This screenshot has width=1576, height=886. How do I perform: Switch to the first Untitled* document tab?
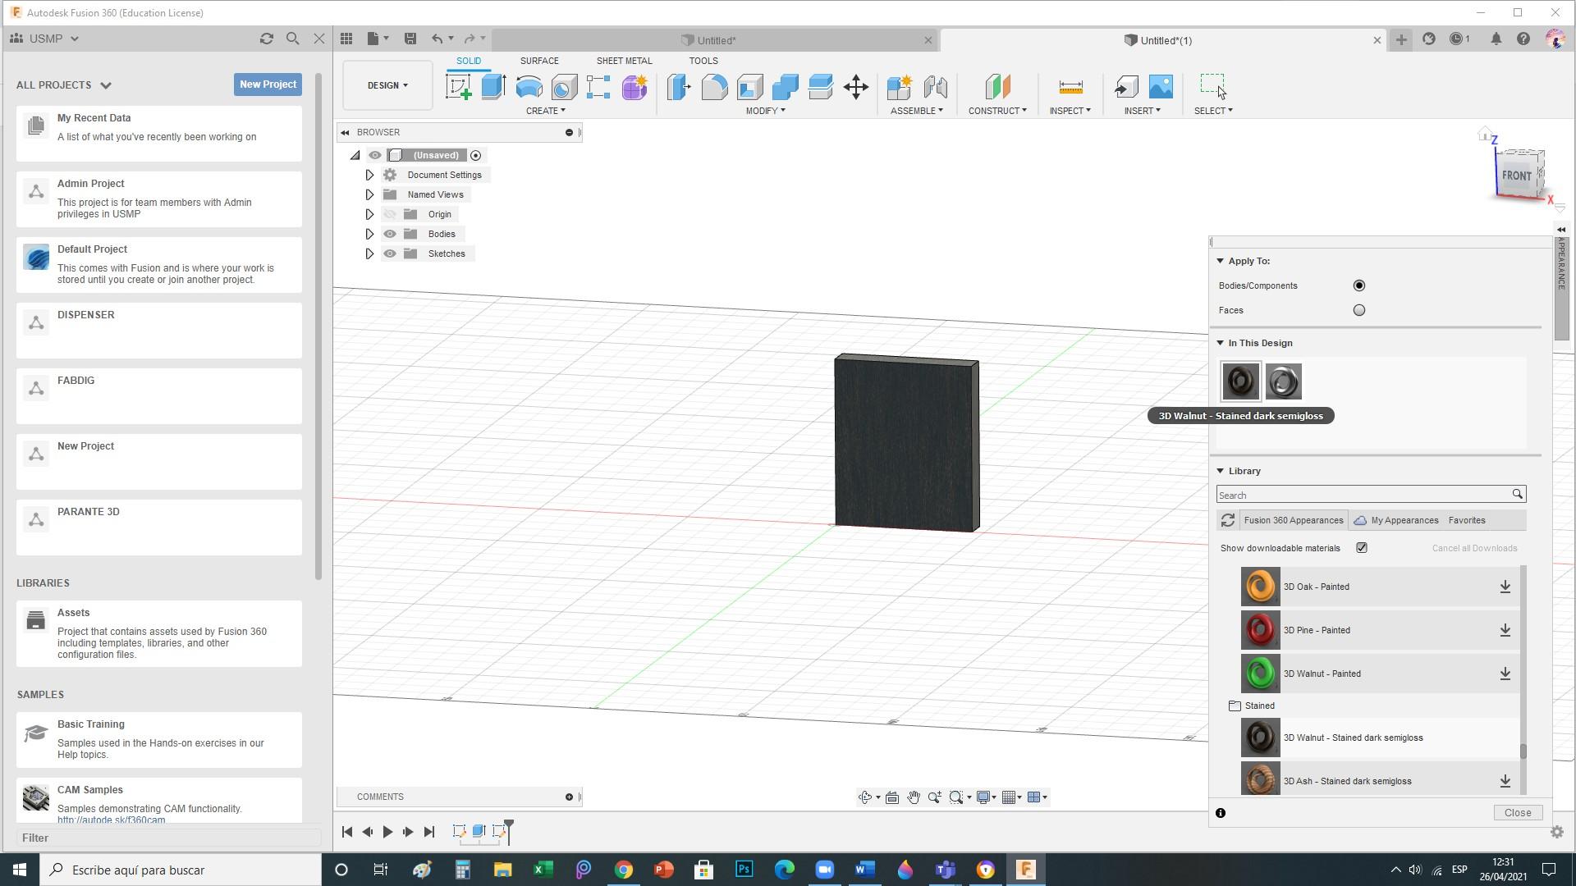(714, 40)
